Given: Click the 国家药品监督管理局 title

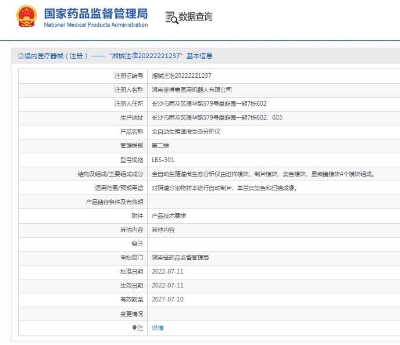Looking at the screenshot, I should point(96,14).
